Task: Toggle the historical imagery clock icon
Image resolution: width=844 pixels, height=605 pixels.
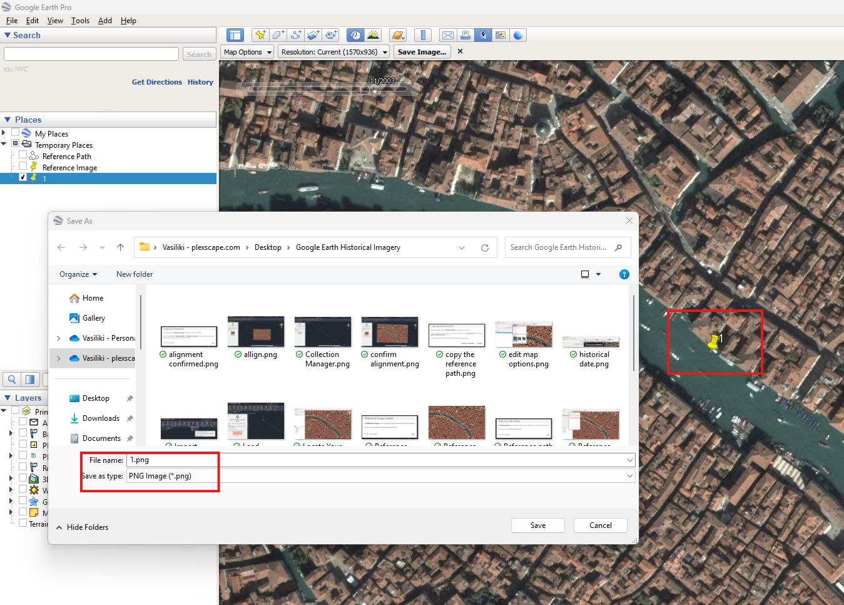Action: tap(355, 35)
